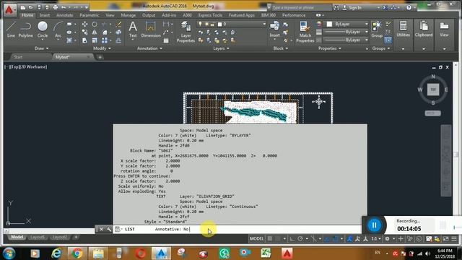Click the ByLayer color swatch

(329, 24)
